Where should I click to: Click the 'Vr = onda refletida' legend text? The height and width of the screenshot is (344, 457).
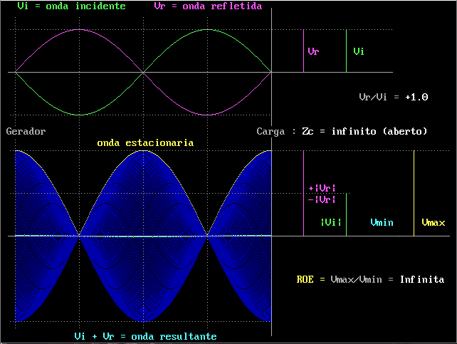click(208, 6)
